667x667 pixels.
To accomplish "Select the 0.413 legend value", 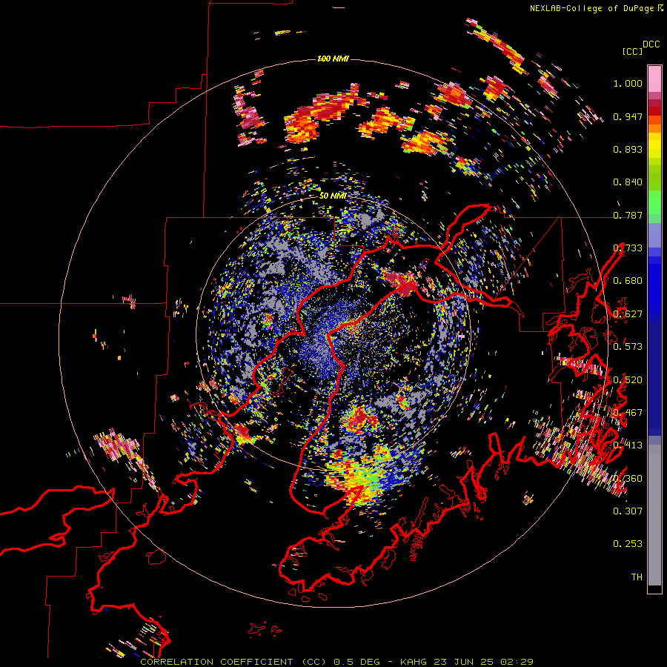I will point(628,445).
